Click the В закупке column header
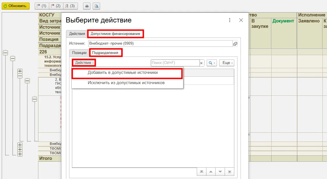The height and width of the screenshot is (179, 327). [260, 24]
